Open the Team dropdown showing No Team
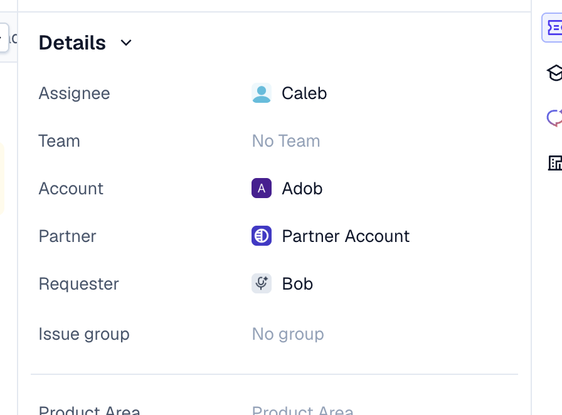The image size is (562, 415). pos(285,140)
